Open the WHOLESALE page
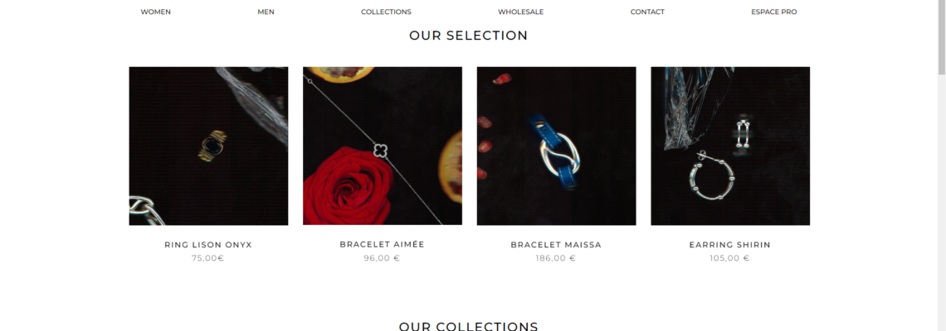Image resolution: width=946 pixels, height=331 pixels. pyautogui.click(x=520, y=12)
